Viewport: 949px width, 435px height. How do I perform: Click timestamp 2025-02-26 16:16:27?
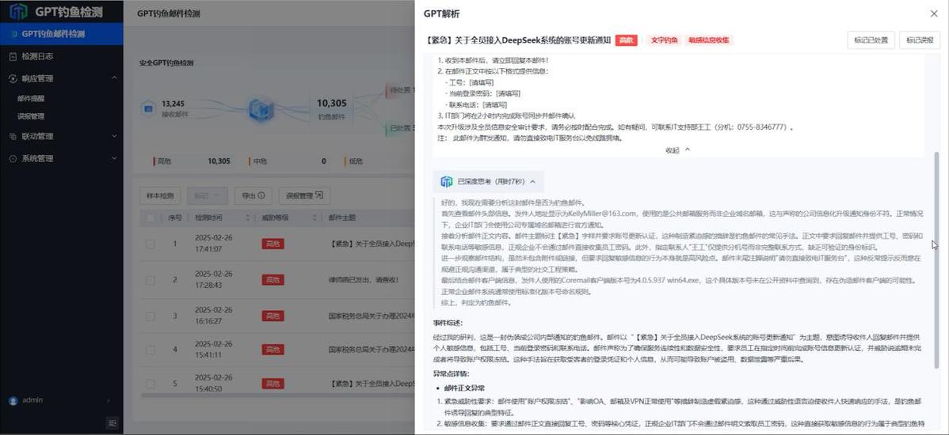pos(213,316)
